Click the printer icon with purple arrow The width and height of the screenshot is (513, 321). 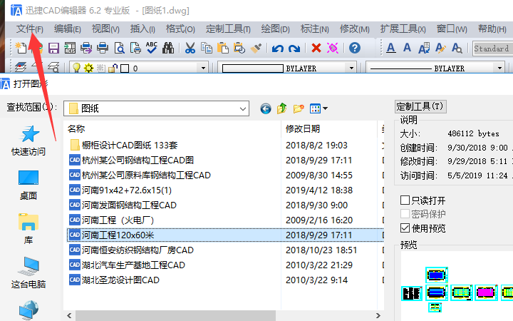[86, 49]
